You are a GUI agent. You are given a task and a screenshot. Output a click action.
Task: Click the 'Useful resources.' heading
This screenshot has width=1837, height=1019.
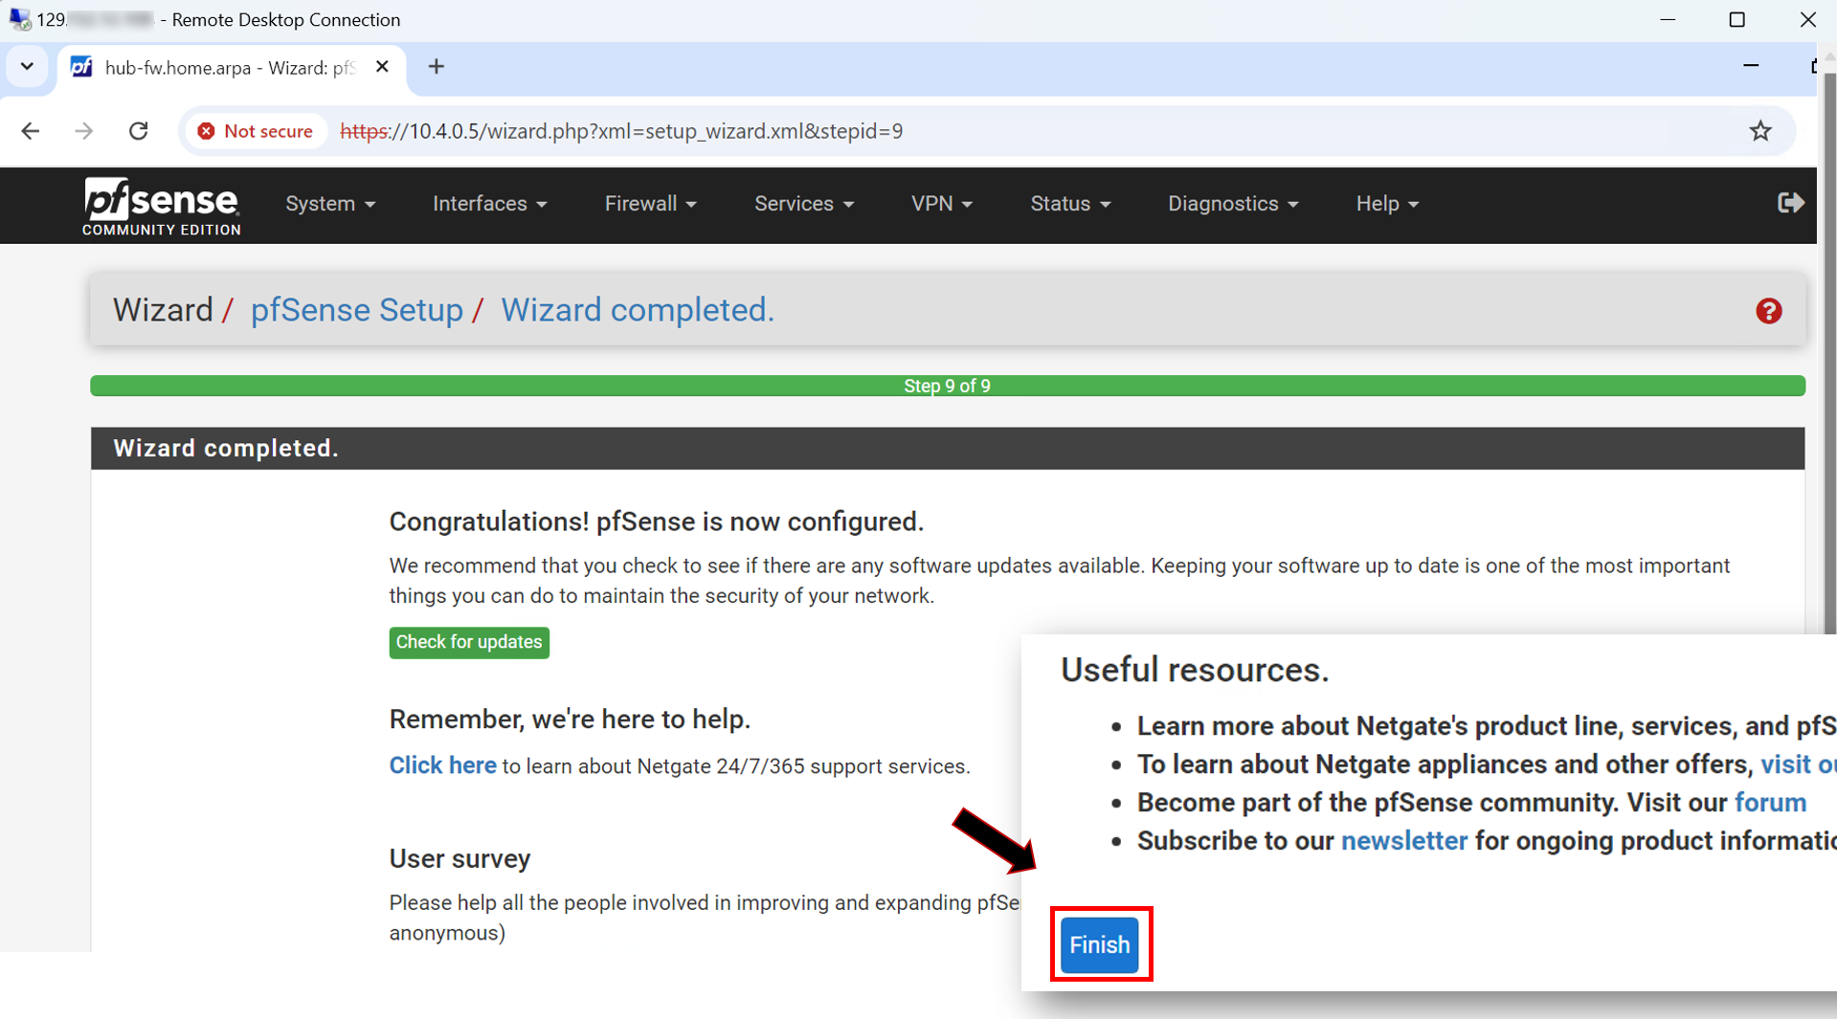1195,670
